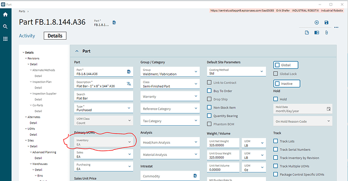The width and height of the screenshot is (348, 181).
Task: Select Inspection Plan tree node
Action: (42, 81)
